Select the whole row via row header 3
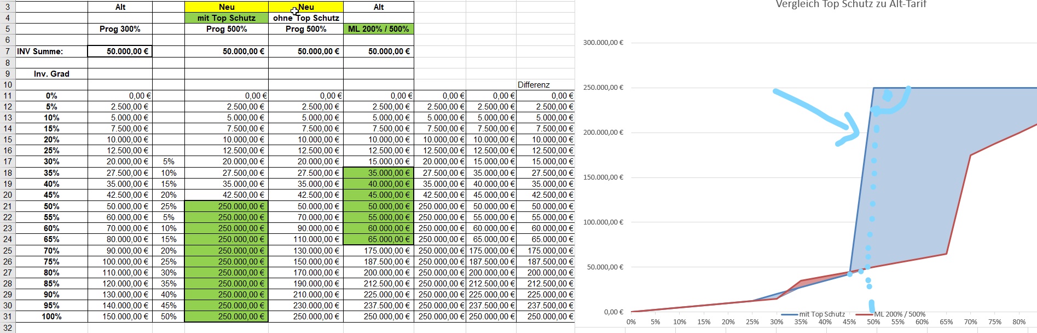The image size is (1037, 333). tap(8, 7)
